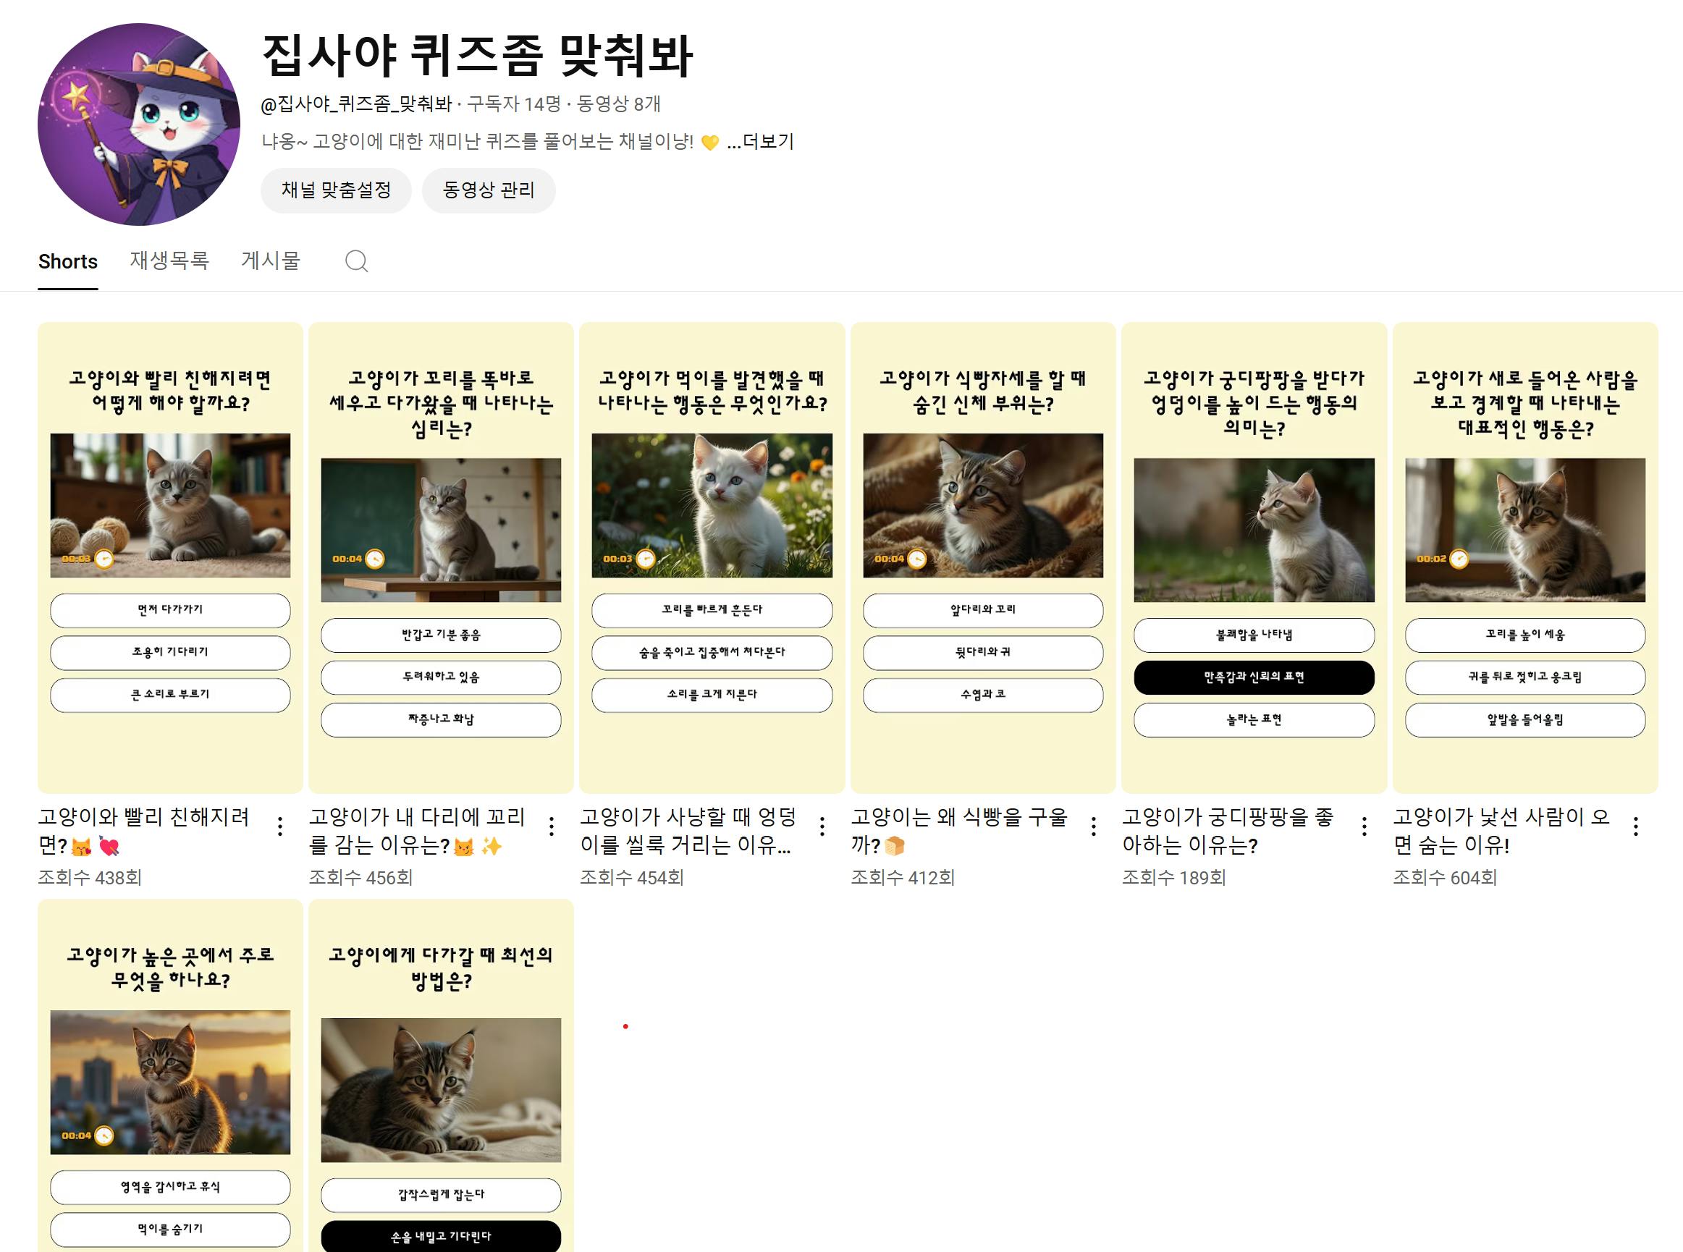Switch to the 재생목록 tab
Viewport: 1683px width, 1252px height.
(169, 261)
